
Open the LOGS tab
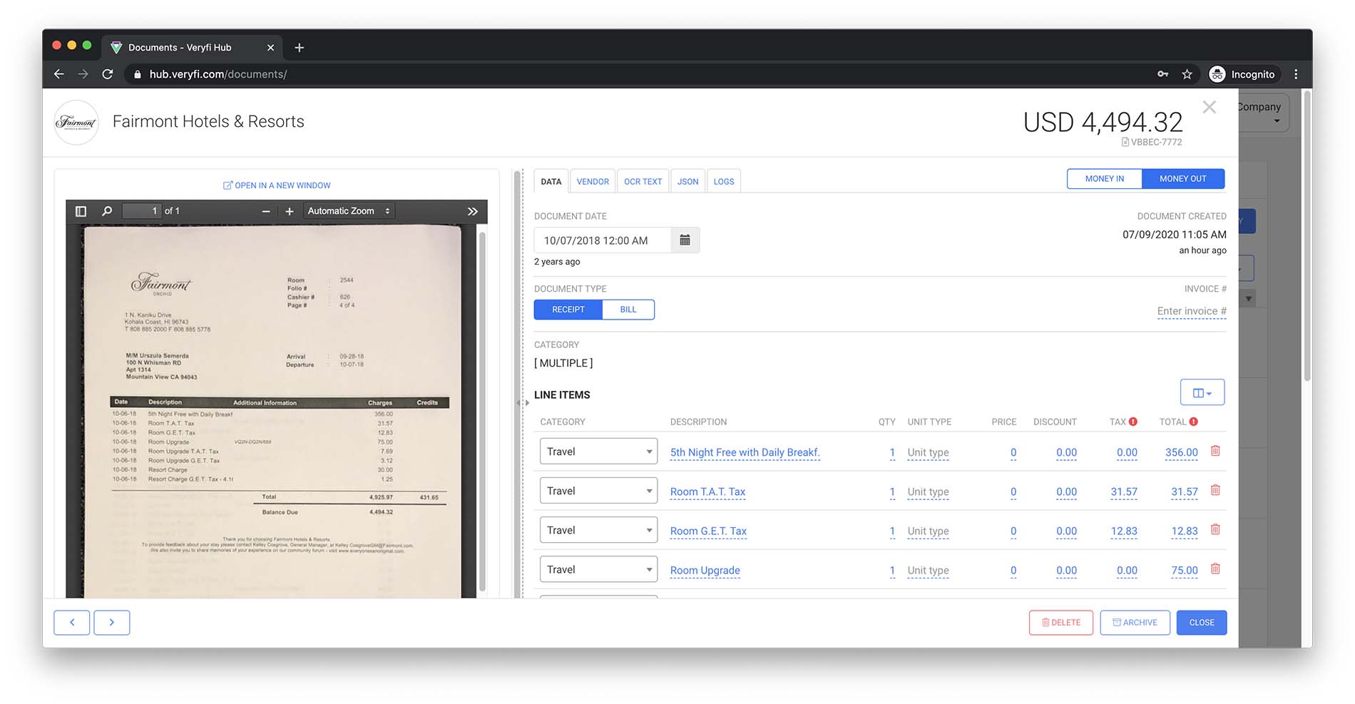click(x=724, y=181)
